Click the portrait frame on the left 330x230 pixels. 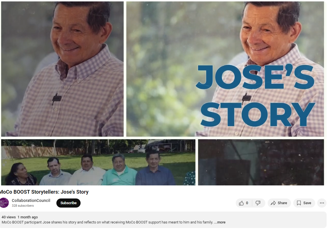click(x=62, y=69)
